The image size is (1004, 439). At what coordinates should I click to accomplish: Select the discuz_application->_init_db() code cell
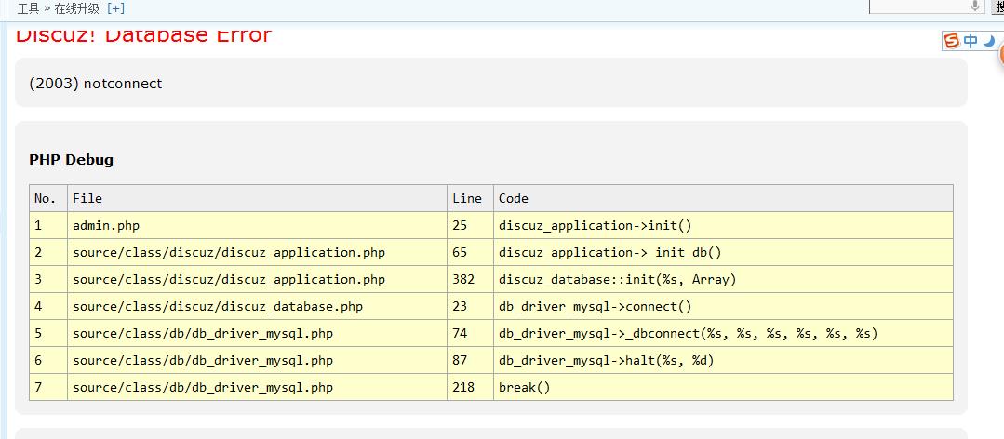723,252
